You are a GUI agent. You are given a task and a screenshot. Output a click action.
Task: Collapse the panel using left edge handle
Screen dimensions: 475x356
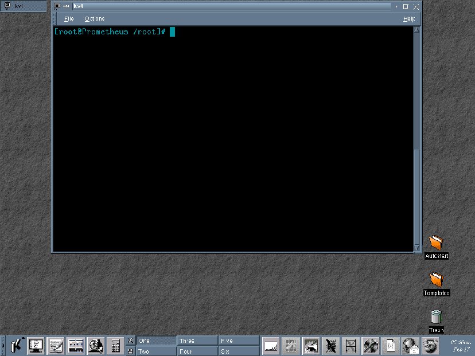pyautogui.click(x=2, y=345)
